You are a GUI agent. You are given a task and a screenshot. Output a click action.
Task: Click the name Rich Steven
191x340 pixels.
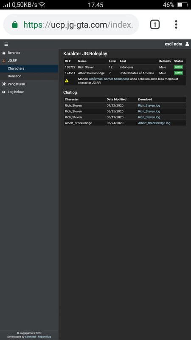pos(86,68)
